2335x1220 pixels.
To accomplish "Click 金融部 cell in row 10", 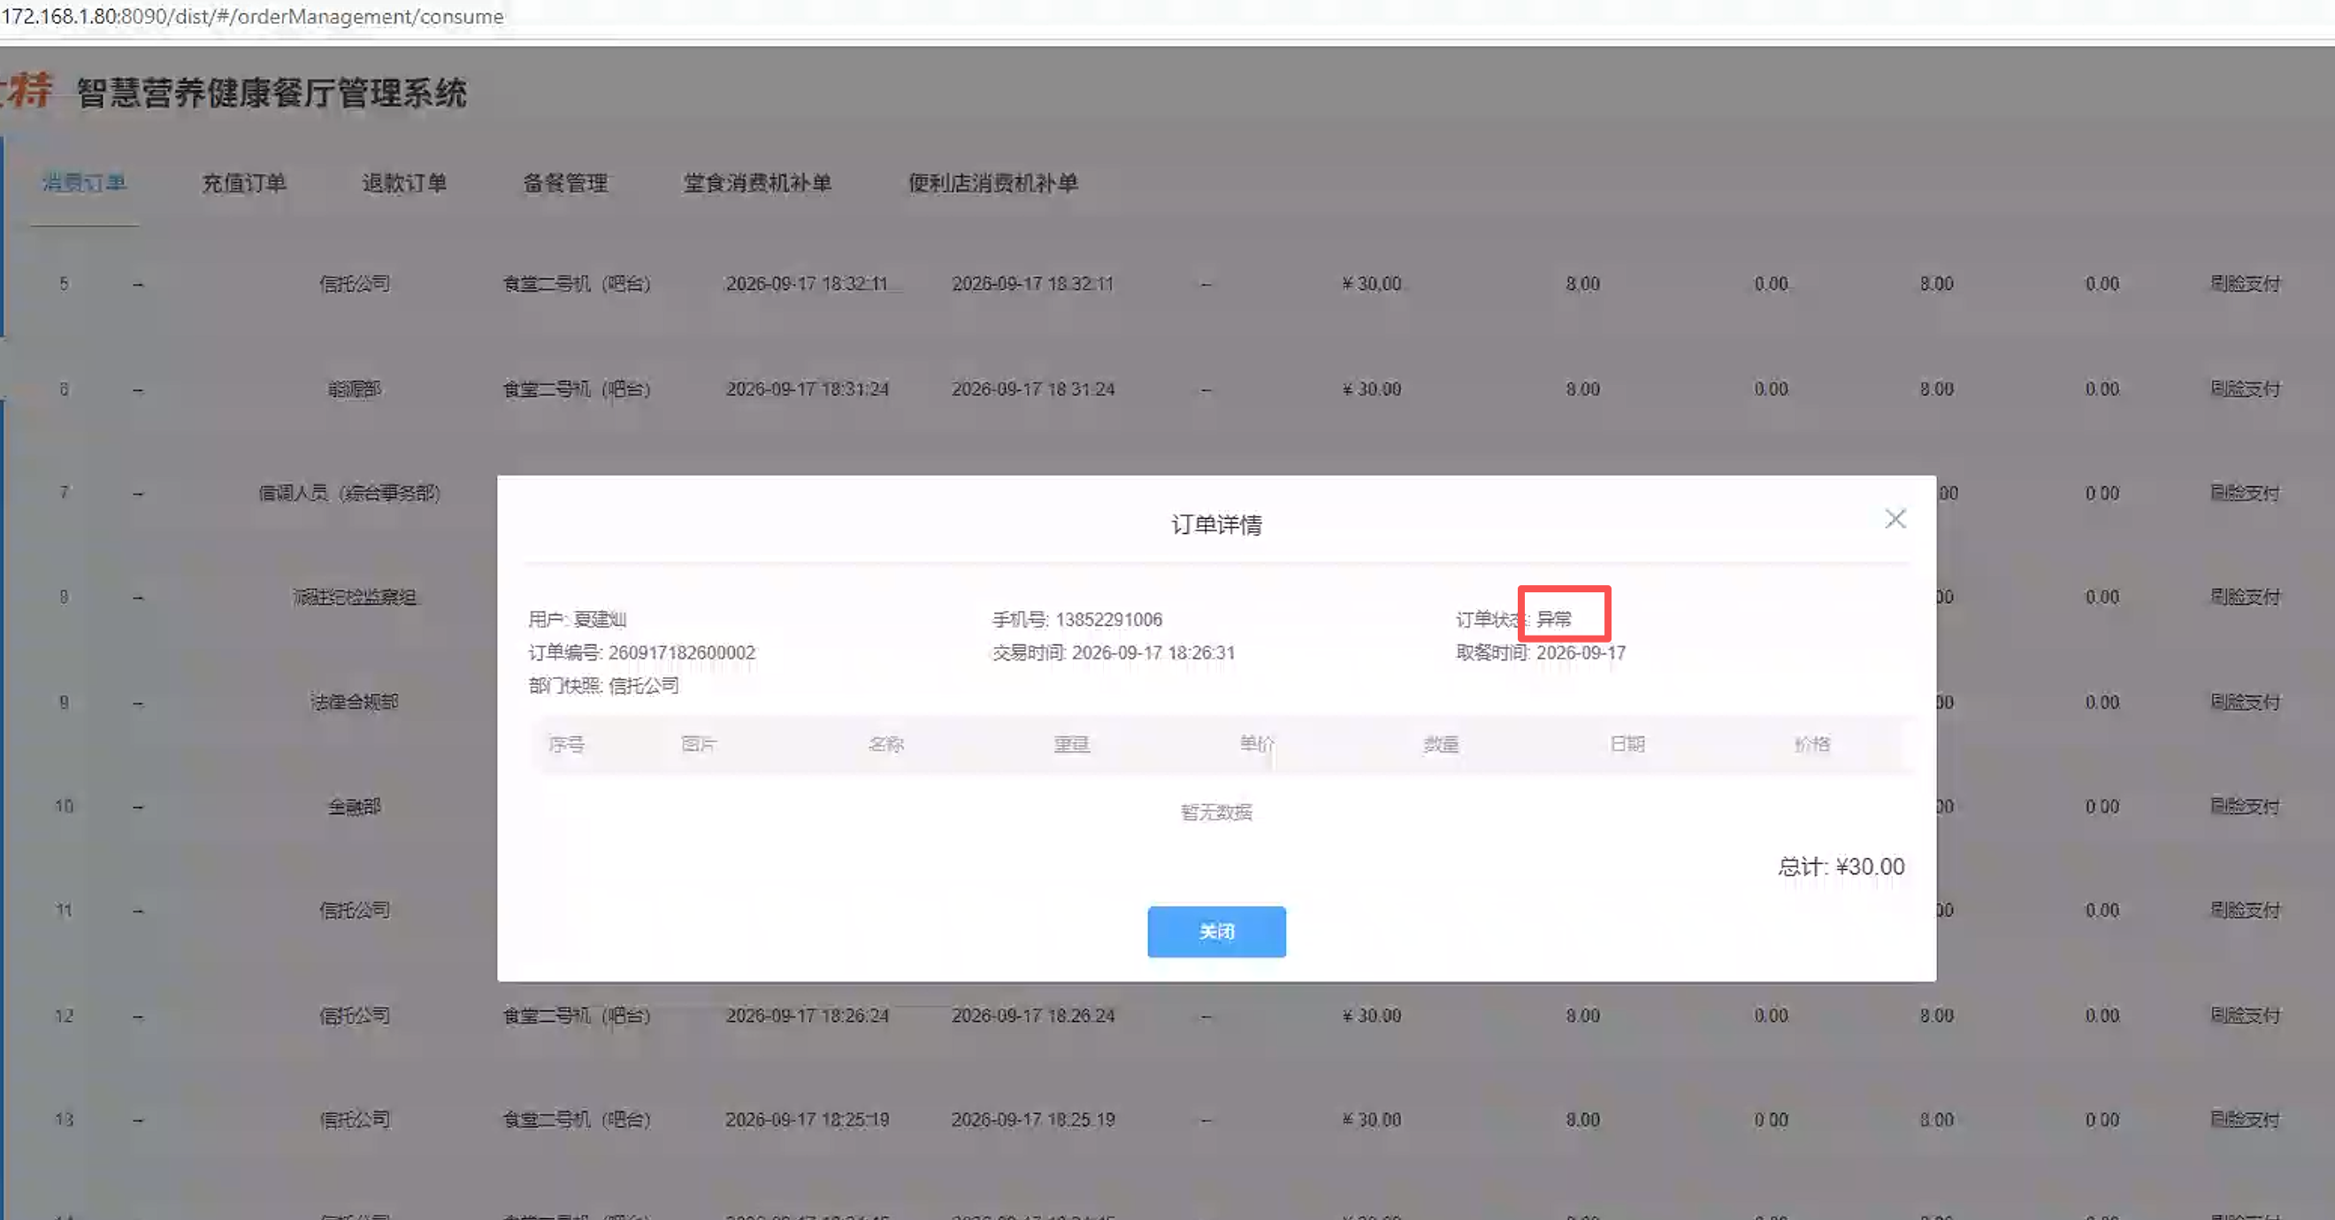I will (x=354, y=806).
